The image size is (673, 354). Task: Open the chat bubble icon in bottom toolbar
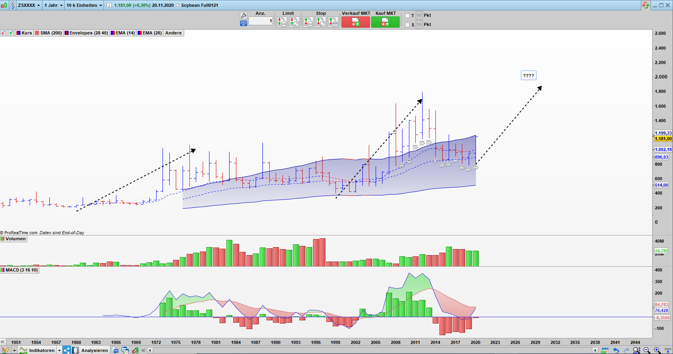[116, 350]
